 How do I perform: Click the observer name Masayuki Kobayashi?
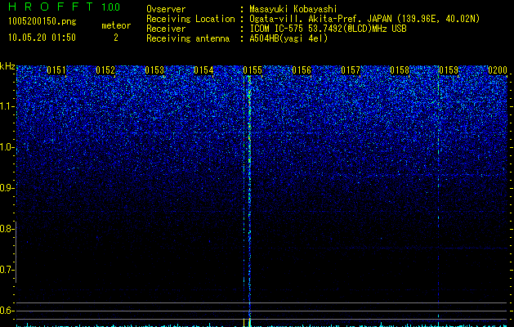[293, 9]
